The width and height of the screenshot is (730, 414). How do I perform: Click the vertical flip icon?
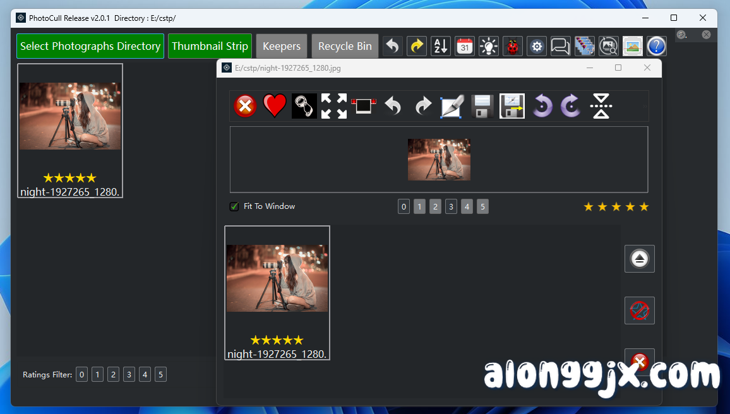[601, 106]
